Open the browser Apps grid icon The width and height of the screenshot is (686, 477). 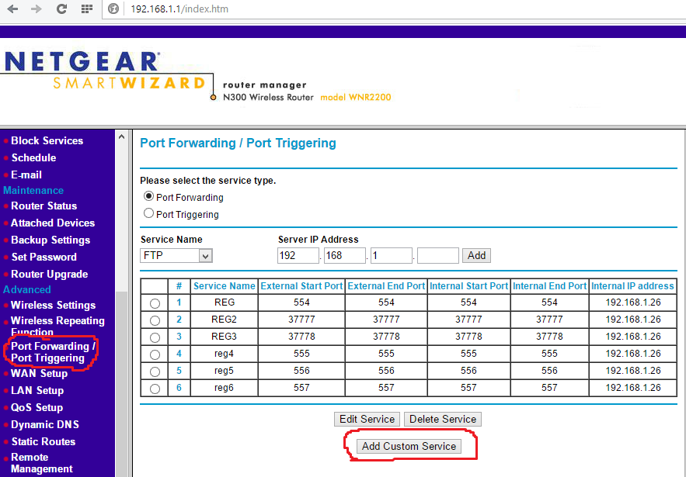(87, 9)
